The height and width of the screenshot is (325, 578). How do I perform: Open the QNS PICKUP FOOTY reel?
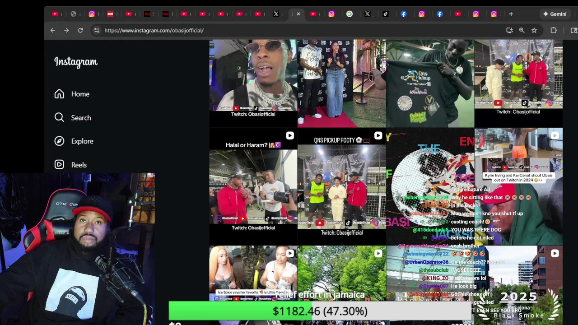pos(342,186)
